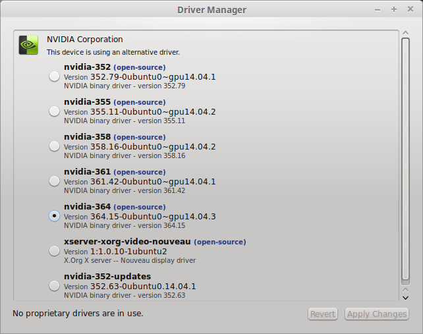
Task: Click 'NVIDIA binary driver - version 352.63'
Action: point(125,295)
